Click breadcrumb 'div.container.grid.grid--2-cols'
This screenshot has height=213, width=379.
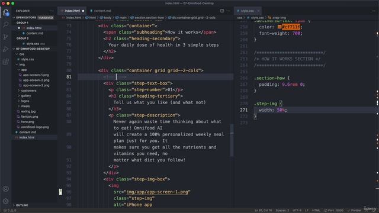coord(194,18)
